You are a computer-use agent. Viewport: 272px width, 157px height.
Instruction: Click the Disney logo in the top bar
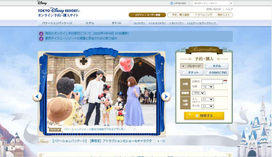(x=42, y=3)
